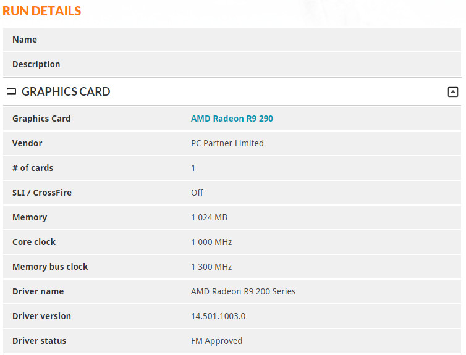Click driver version 14.501.1003.0
Viewport: 466px width, 355px height.
click(218, 316)
